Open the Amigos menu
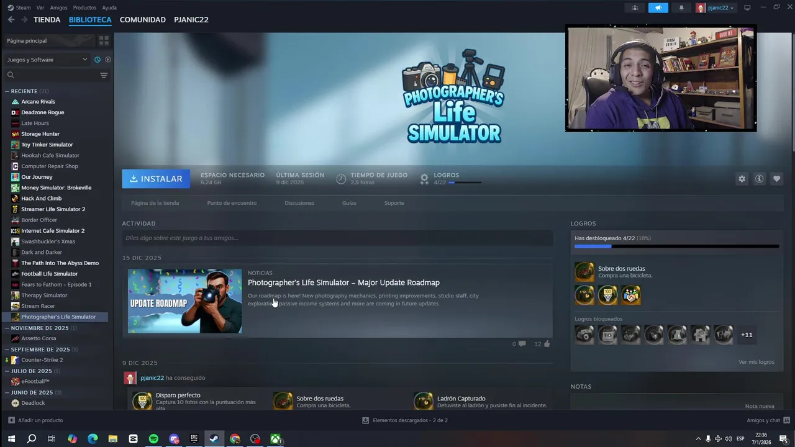795x447 pixels. pyautogui.click(x=58, y=7)
